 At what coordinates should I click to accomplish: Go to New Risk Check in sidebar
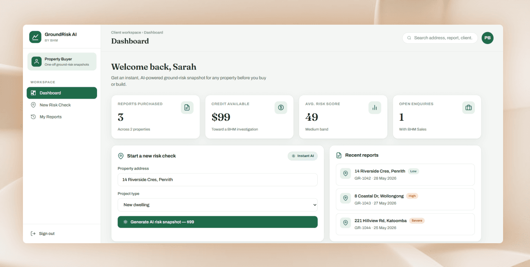[x=62, y=105]
